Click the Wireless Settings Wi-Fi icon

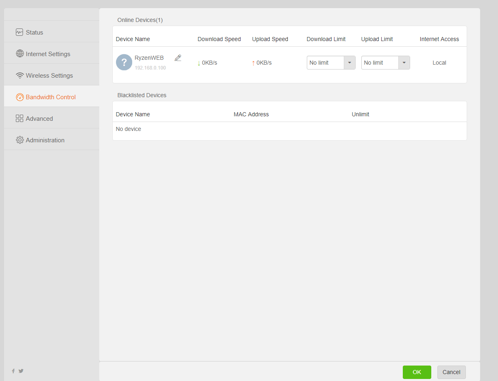click(x=20, y=75)
